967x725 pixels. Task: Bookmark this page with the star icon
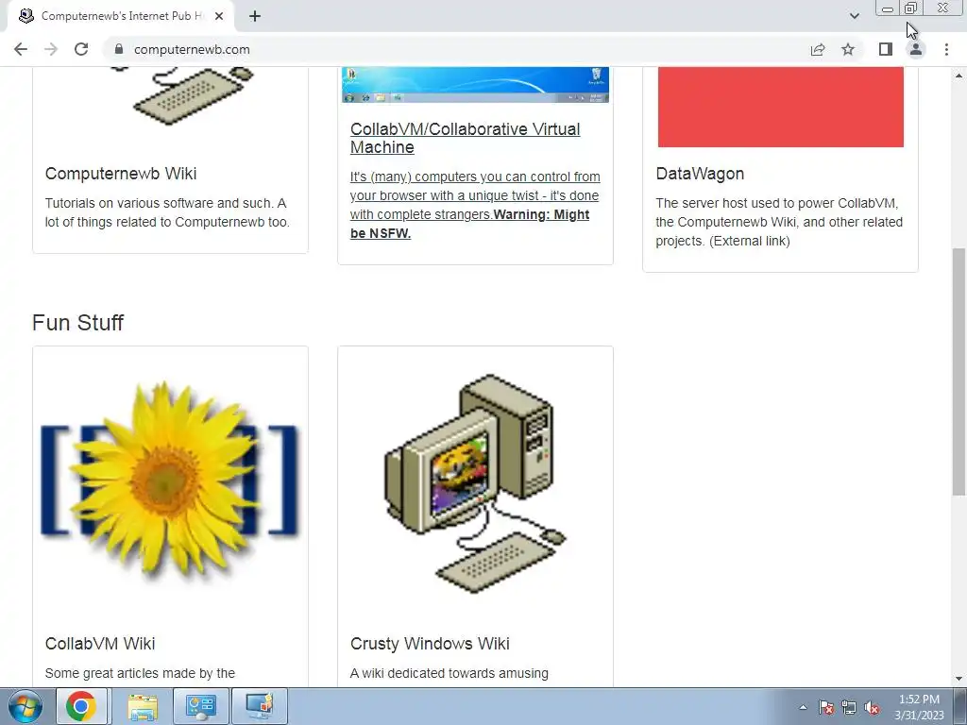[x=848, y=49]
